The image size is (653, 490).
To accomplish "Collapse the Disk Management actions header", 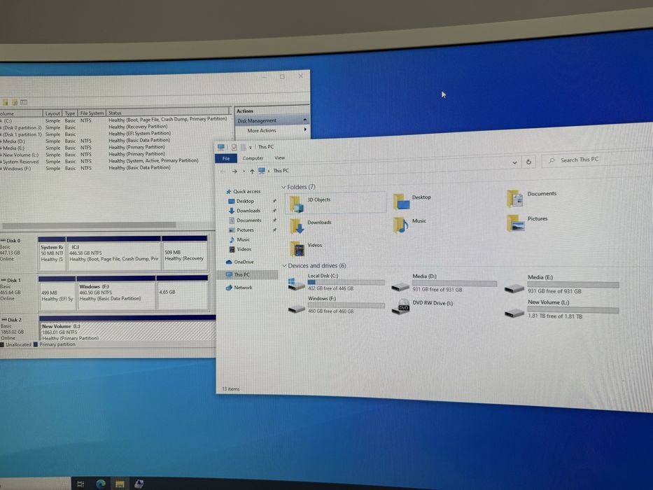I will coord(305,120).
